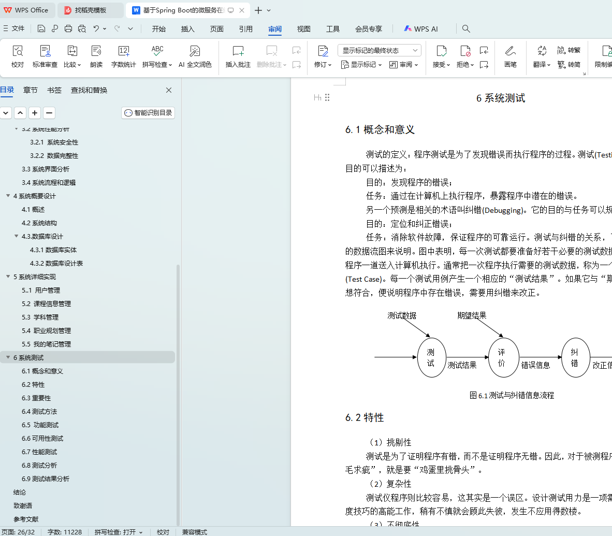Click the plus button in outline panel
The height and width of the screenshot is (536, 612).
pyautogui.click(x=35, y=113)
